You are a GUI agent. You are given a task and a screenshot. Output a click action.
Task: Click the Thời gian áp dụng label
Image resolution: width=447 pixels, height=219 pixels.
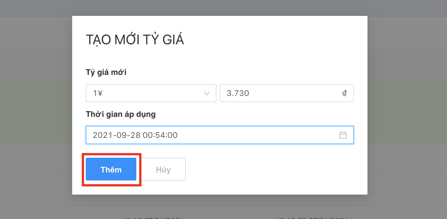pos(121,114)
